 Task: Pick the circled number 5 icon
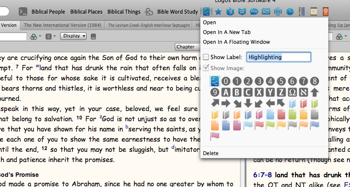(x=281, y=81)
